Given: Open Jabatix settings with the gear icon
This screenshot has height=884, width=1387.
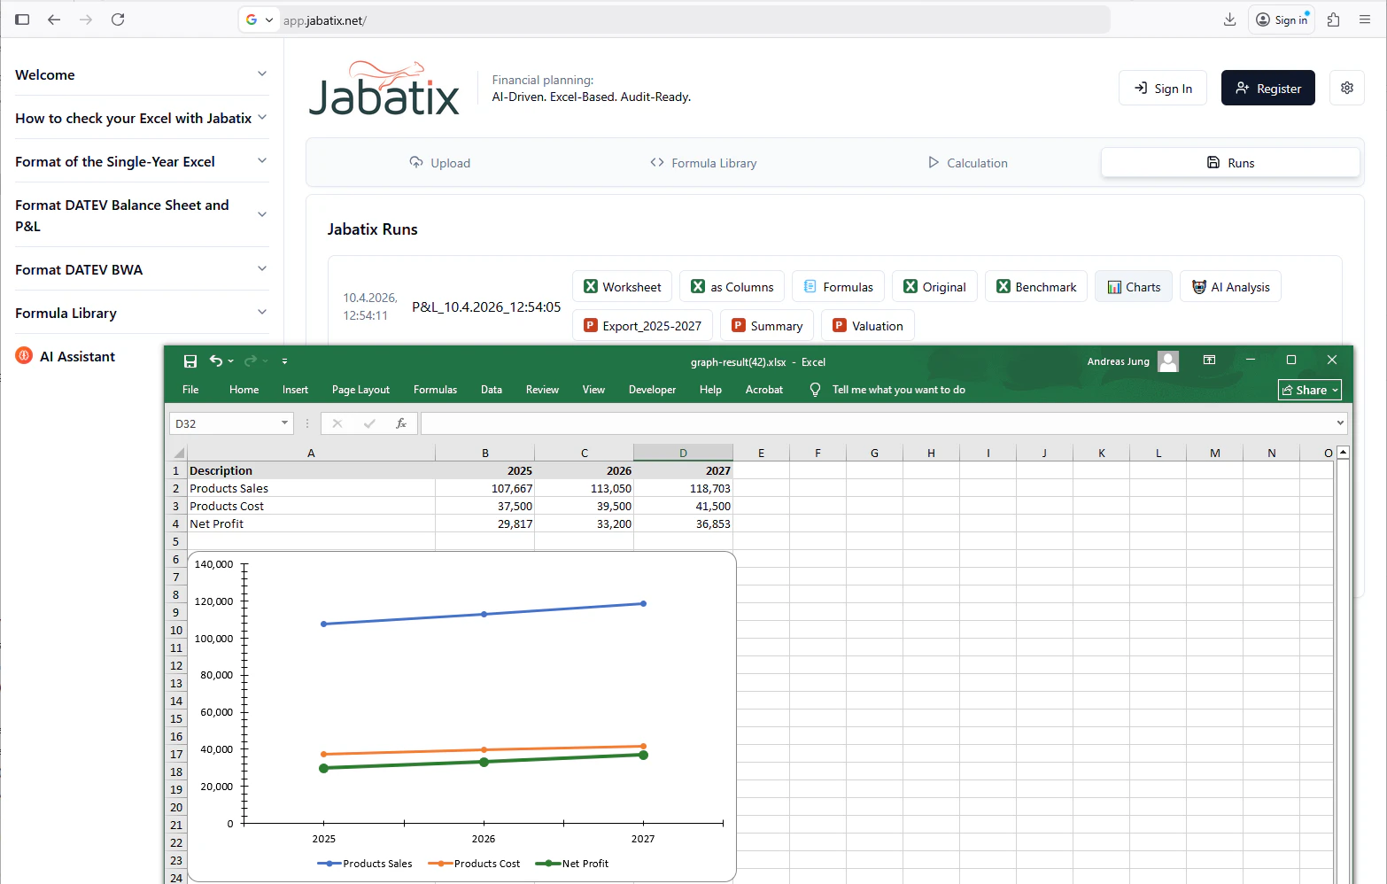Looking at the screenshot, I should (1347, 88).
